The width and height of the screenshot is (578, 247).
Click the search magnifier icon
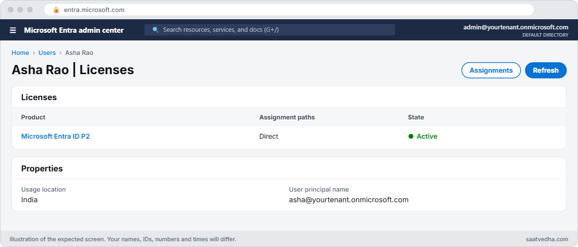pyautogui.click(x=156, y=30)
